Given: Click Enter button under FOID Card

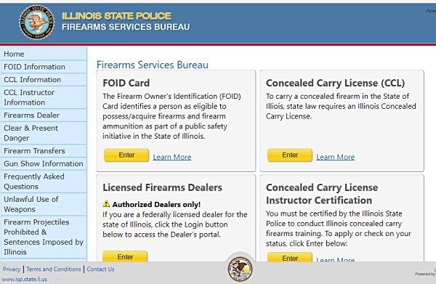Looking at the screenshot, I should [x=126, y=155].
